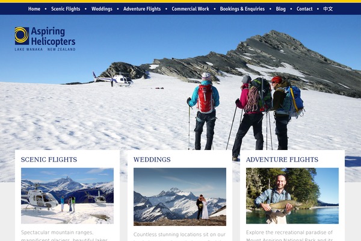Switch to the Chinese language version (中文)
This screenshot has width=361, height=241.
[x=328, y=9]
